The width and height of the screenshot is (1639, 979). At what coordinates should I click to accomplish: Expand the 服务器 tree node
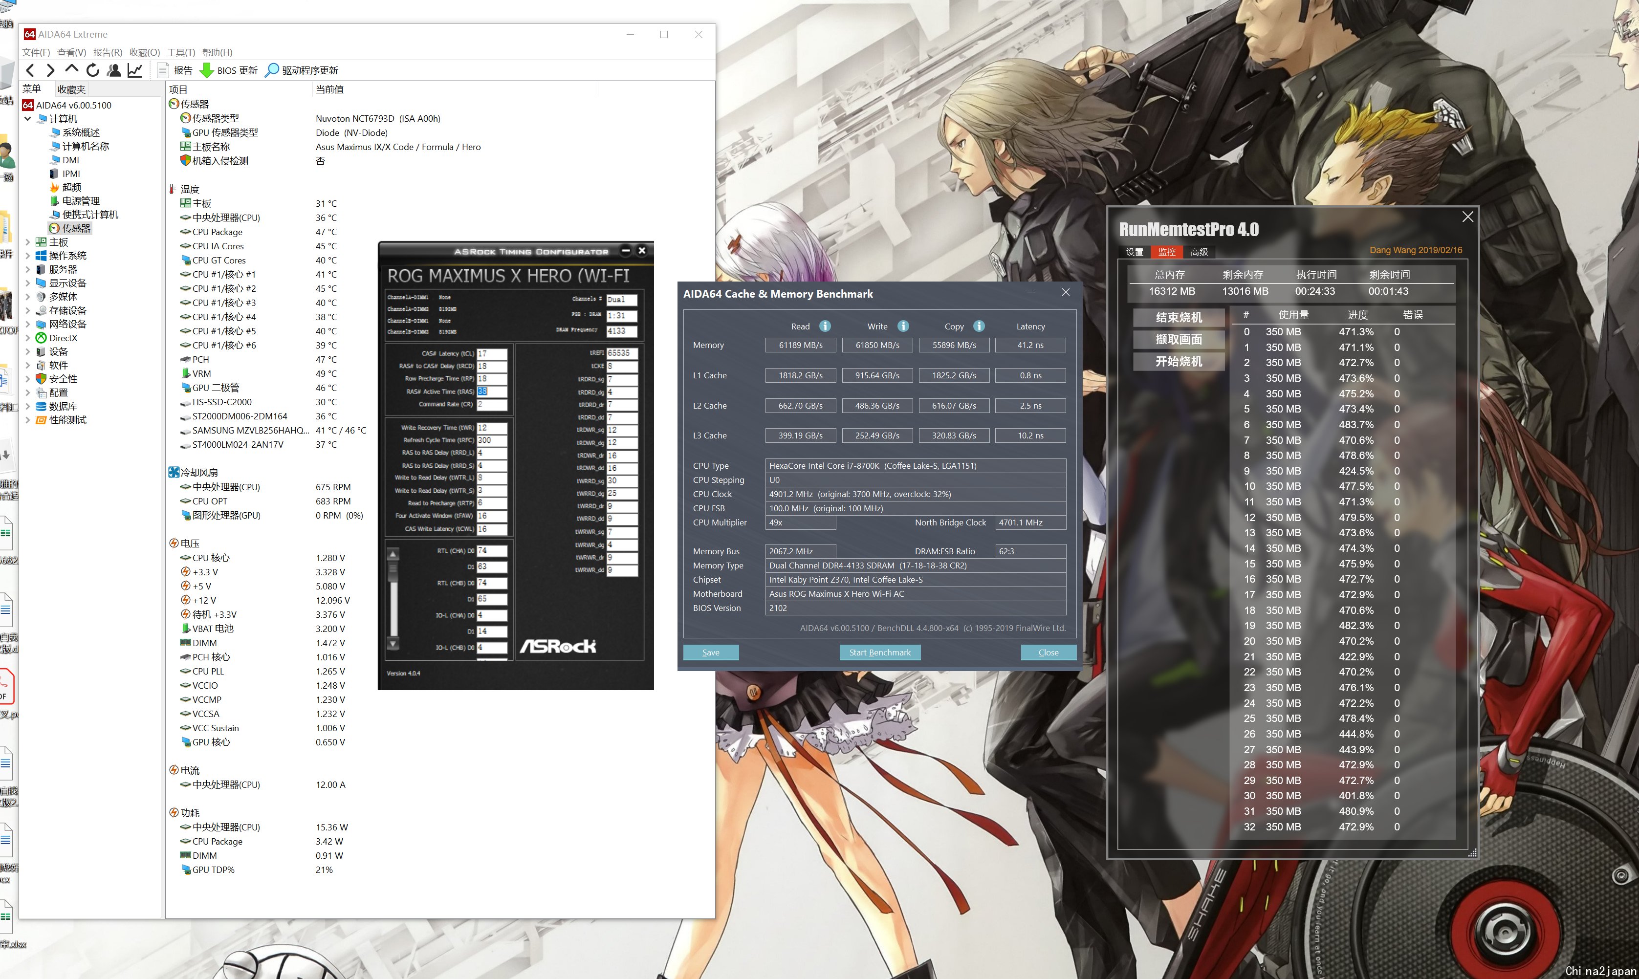point(28,269)
